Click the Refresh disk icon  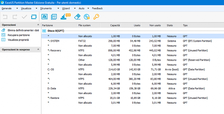(x=34, y=17)
